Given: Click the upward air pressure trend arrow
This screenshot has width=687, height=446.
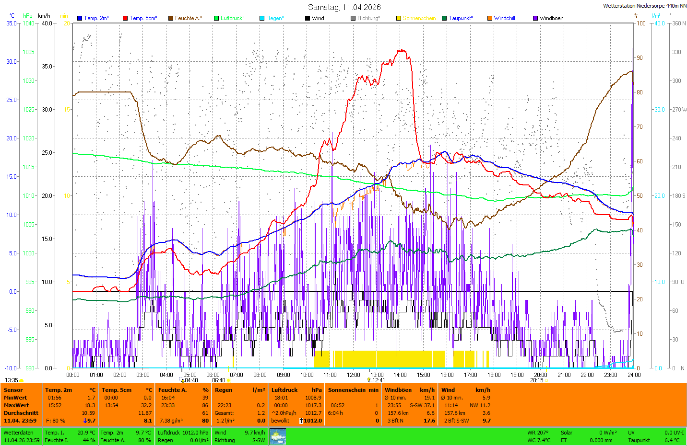Looking at the screenshot, I should (301, 421).
